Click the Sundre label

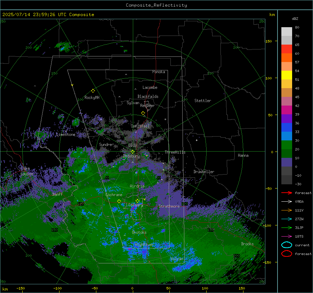(105, 144)
